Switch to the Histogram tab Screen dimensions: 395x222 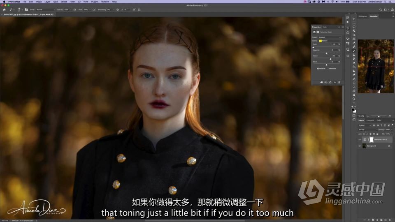pos(362,16)
